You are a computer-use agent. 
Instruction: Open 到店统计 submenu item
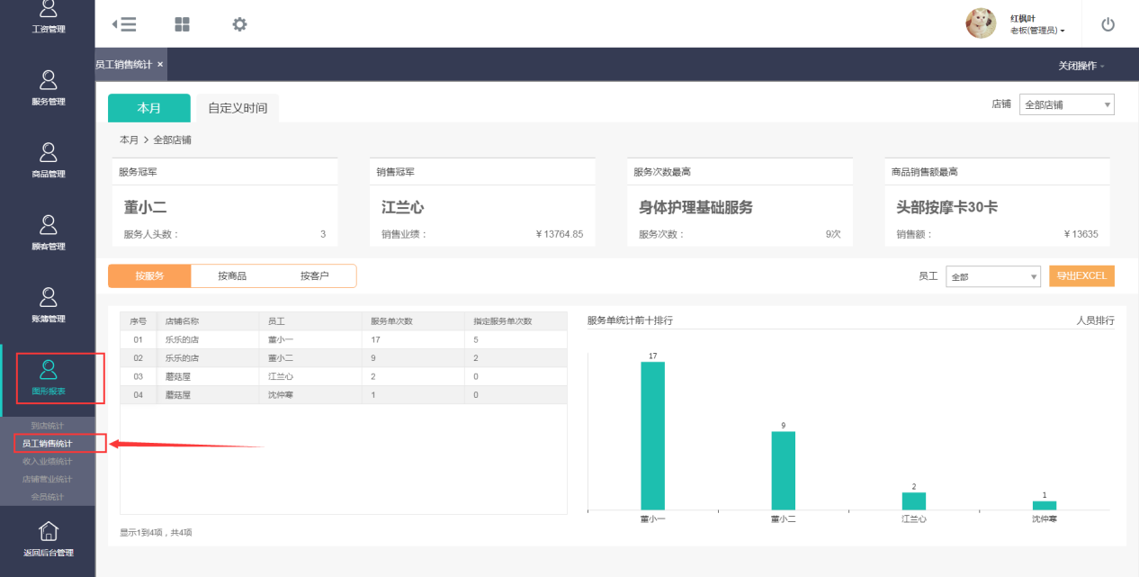click(x=48, y=426)
